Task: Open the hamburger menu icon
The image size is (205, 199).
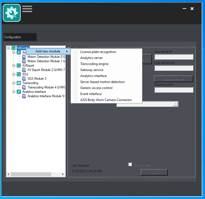Action: pyautogui.click(x=27, y=9)
